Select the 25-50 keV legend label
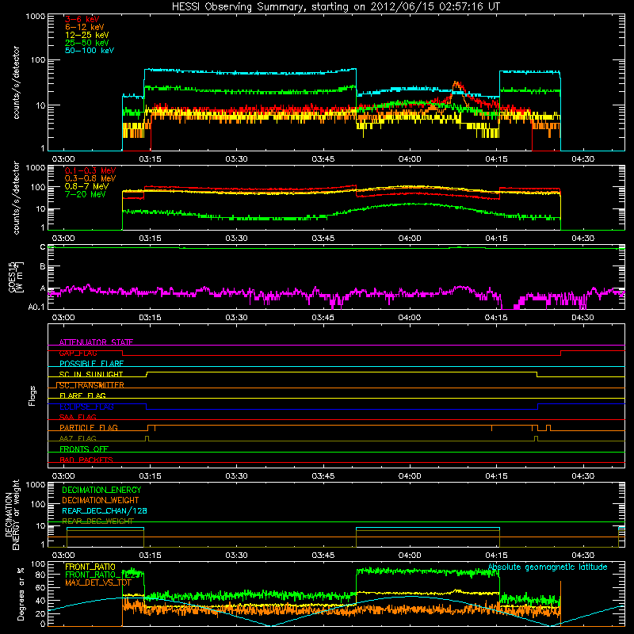Viewport: 634px width, 634px height. click(x=87, y=43)
